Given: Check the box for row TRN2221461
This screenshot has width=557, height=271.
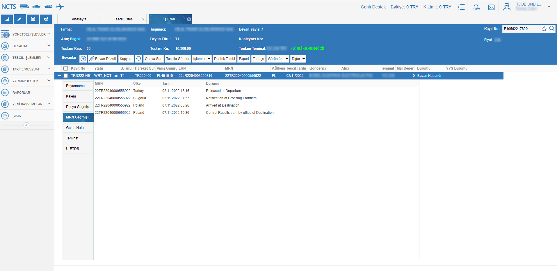Looking at the screenshot, I should (x=66, y=76).
